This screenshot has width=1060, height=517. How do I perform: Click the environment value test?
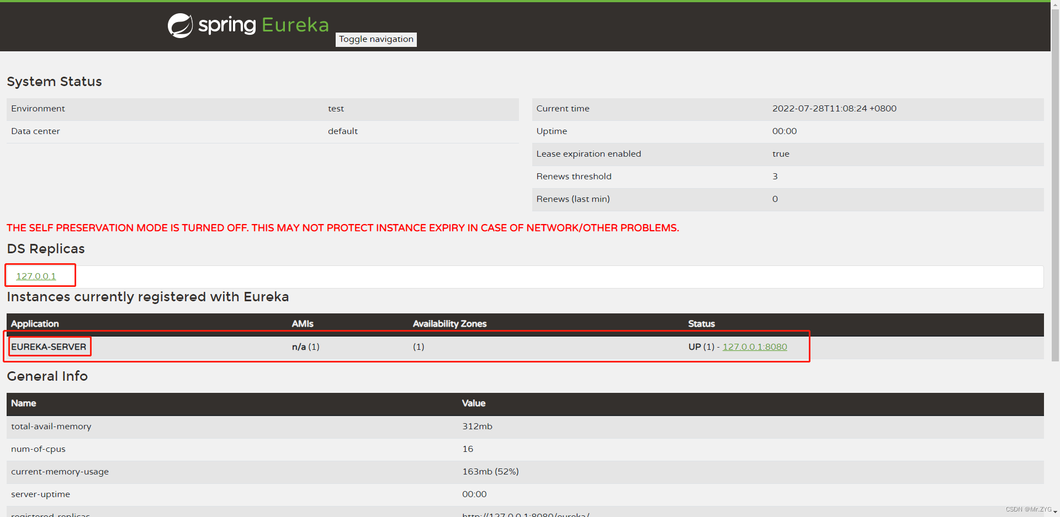pyautogui.click(x=336, y=109)
